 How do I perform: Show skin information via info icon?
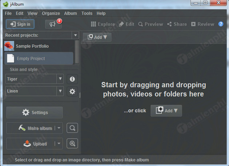pos(72,79)
